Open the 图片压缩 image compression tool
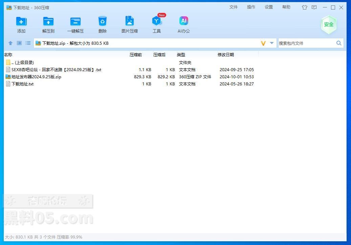 click(x=129, y=21)
